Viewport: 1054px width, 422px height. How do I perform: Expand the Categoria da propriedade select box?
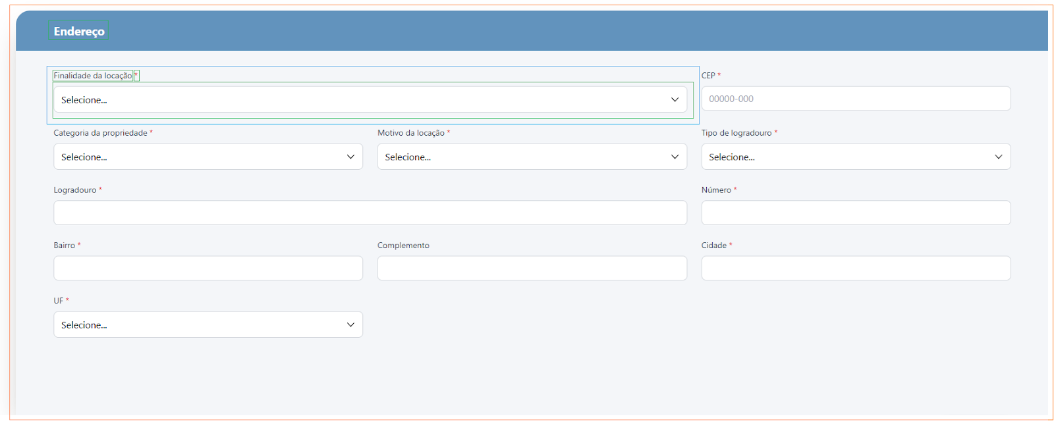(x=208, y=157)
